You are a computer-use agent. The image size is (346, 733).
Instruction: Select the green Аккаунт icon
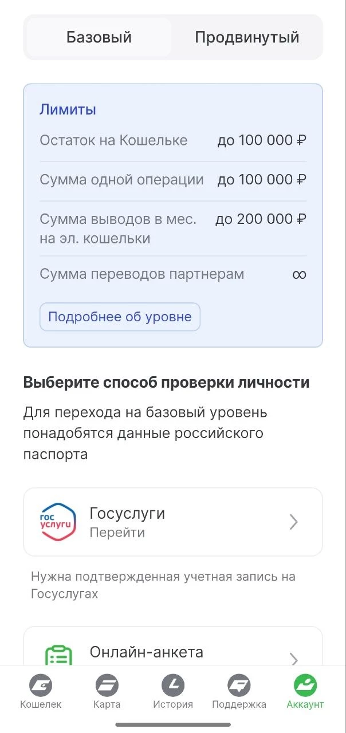point(305,685)
